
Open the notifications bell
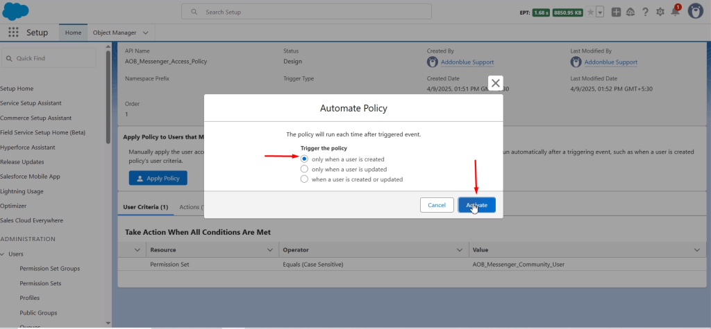675,12
